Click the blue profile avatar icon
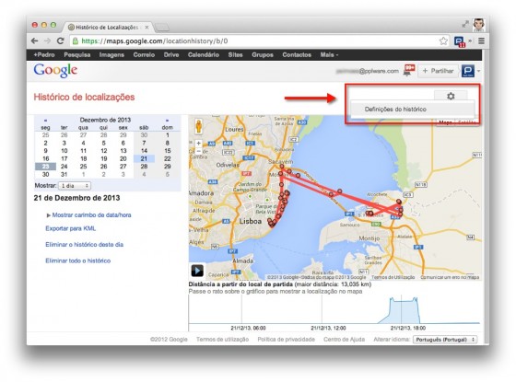The width and height of the screenshot is (516, 382). point(468,71)
